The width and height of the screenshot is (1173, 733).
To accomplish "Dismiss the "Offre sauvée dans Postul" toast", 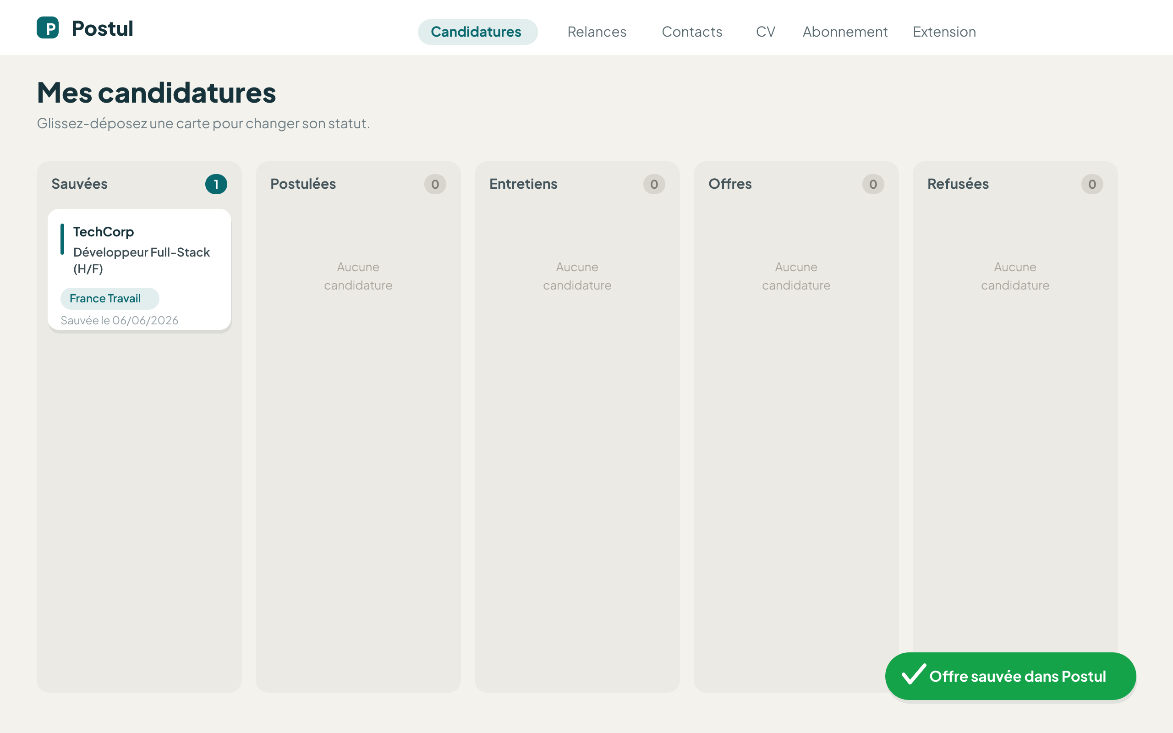I will click(1010, 676).
